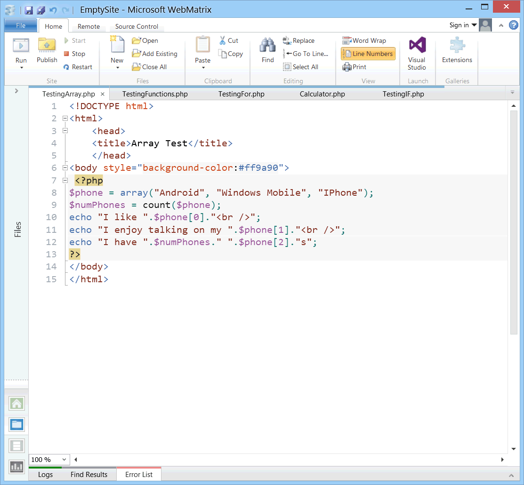Open Go To Line dialog

coord(306,54)
